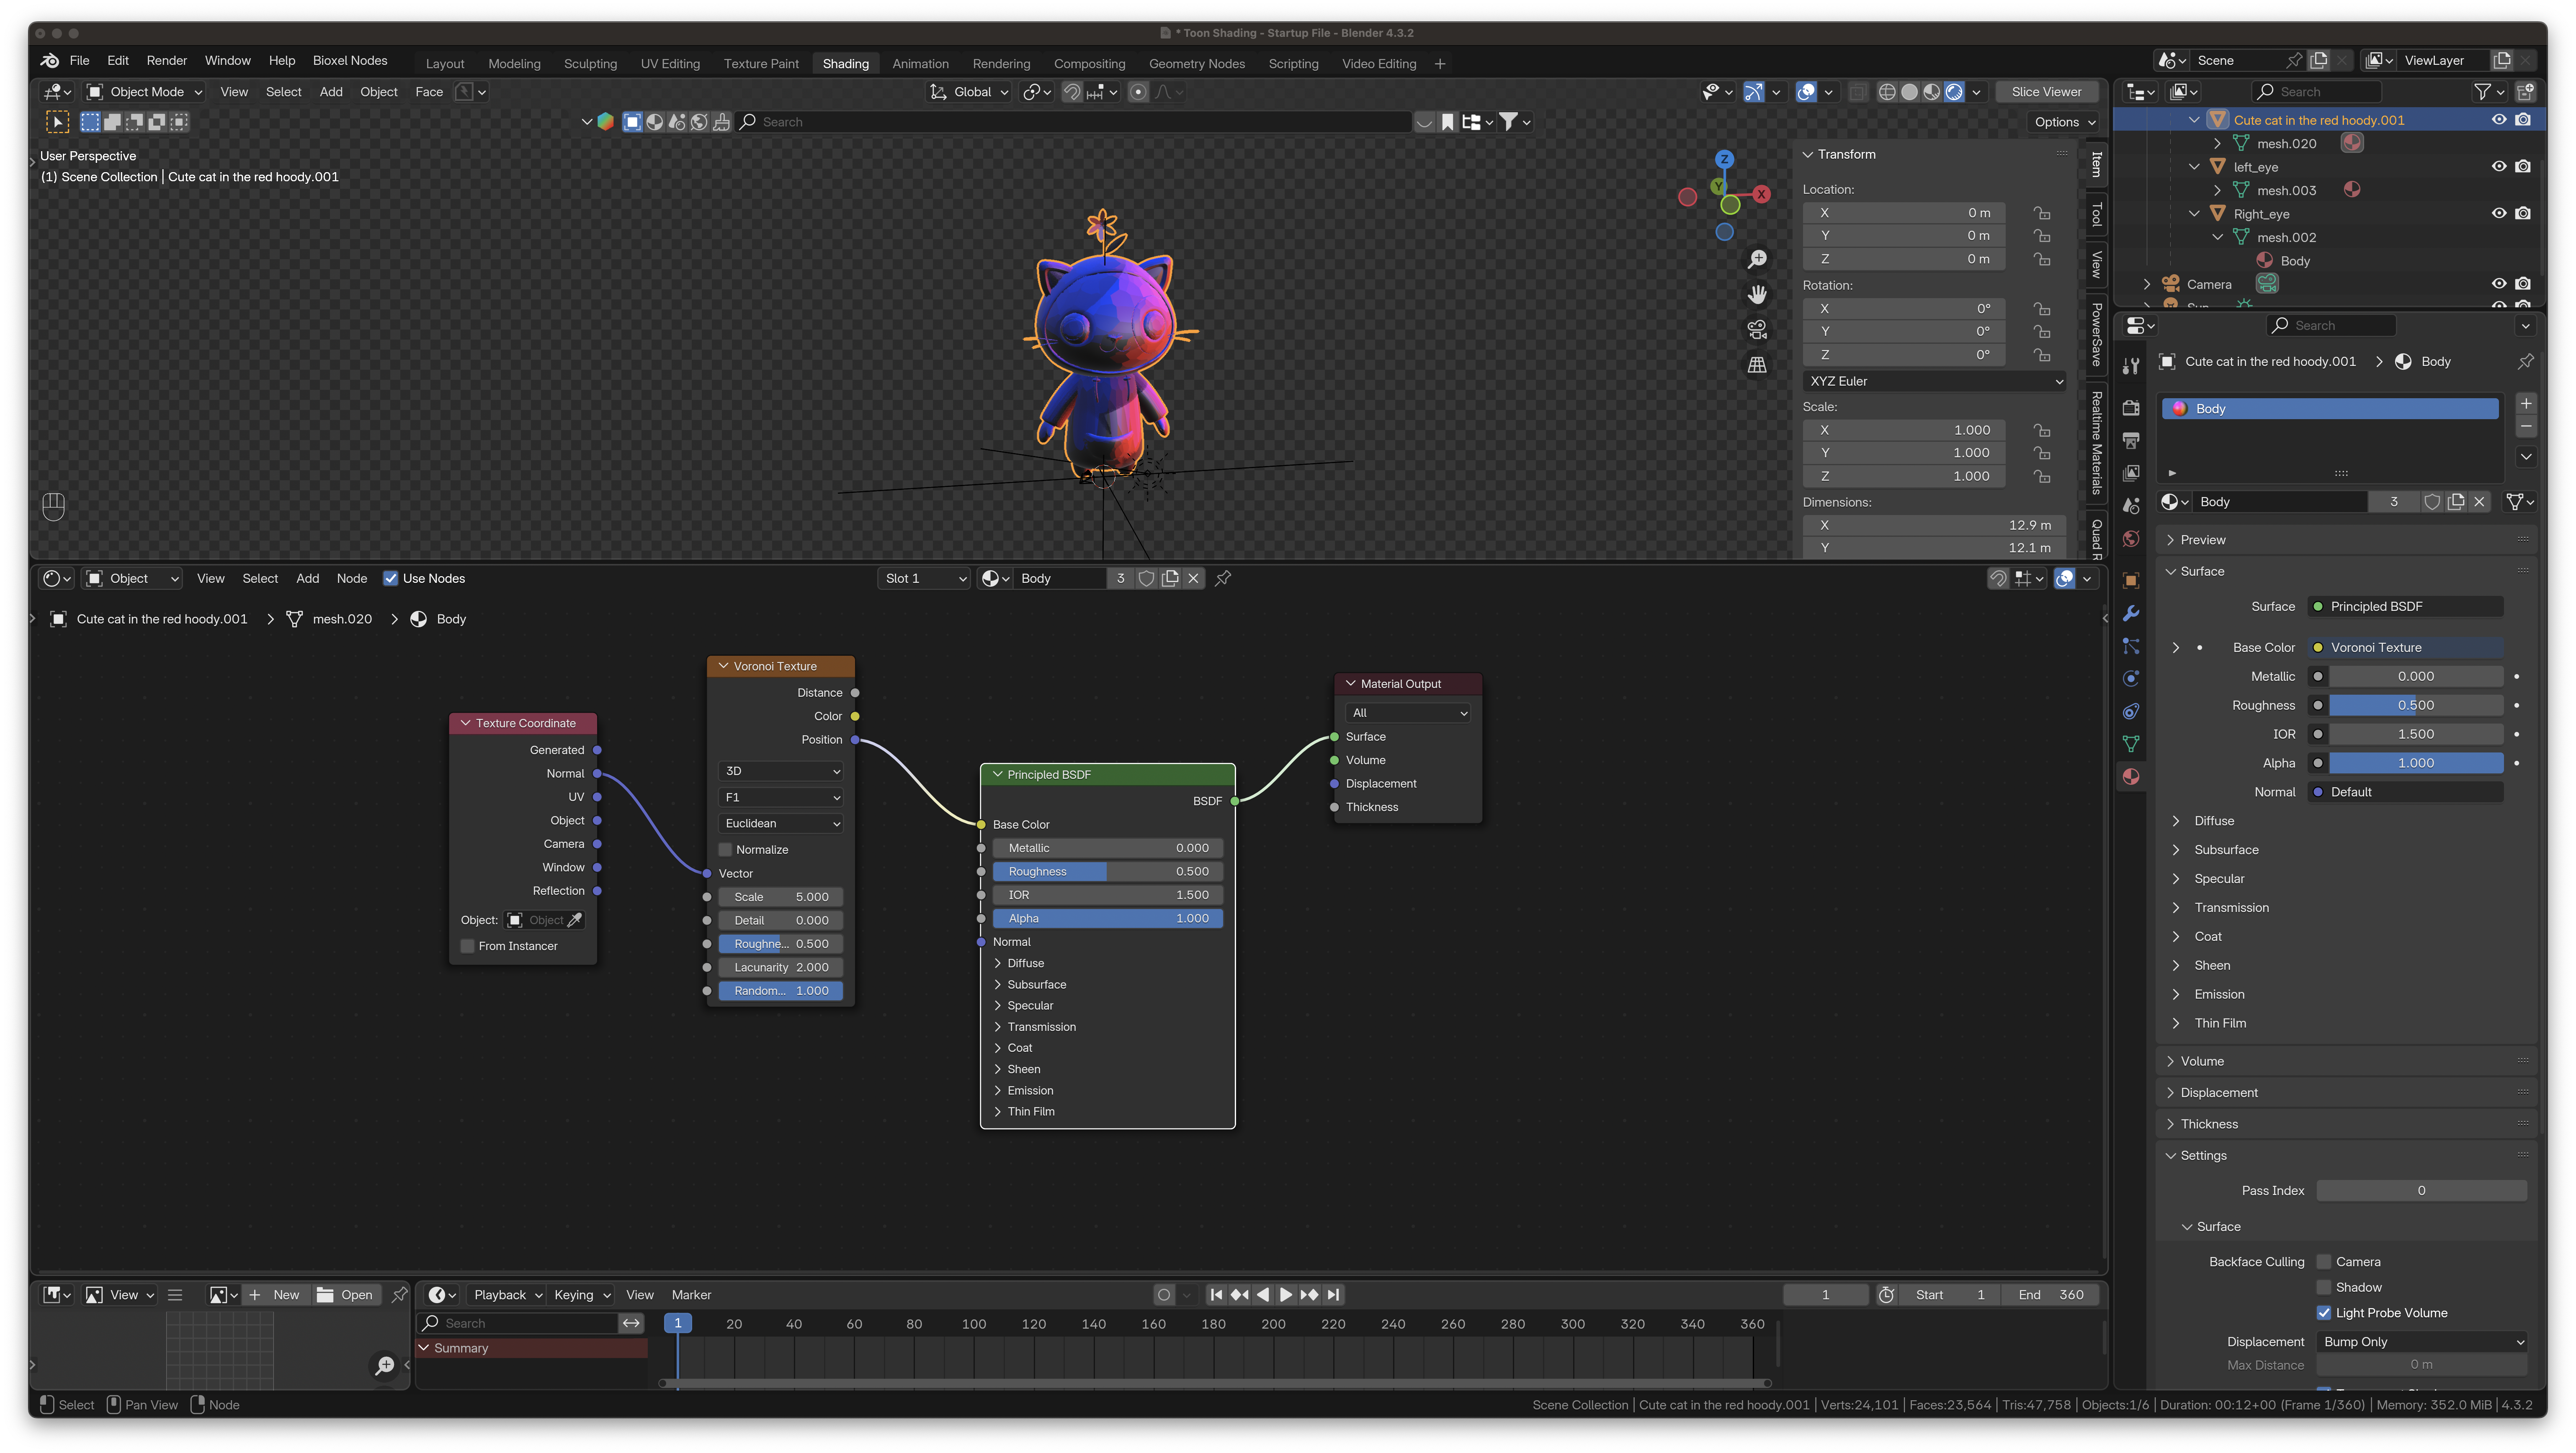
Task: Enable Backface Culling Camera checkbox
Action: [x=2324, y=1262]
